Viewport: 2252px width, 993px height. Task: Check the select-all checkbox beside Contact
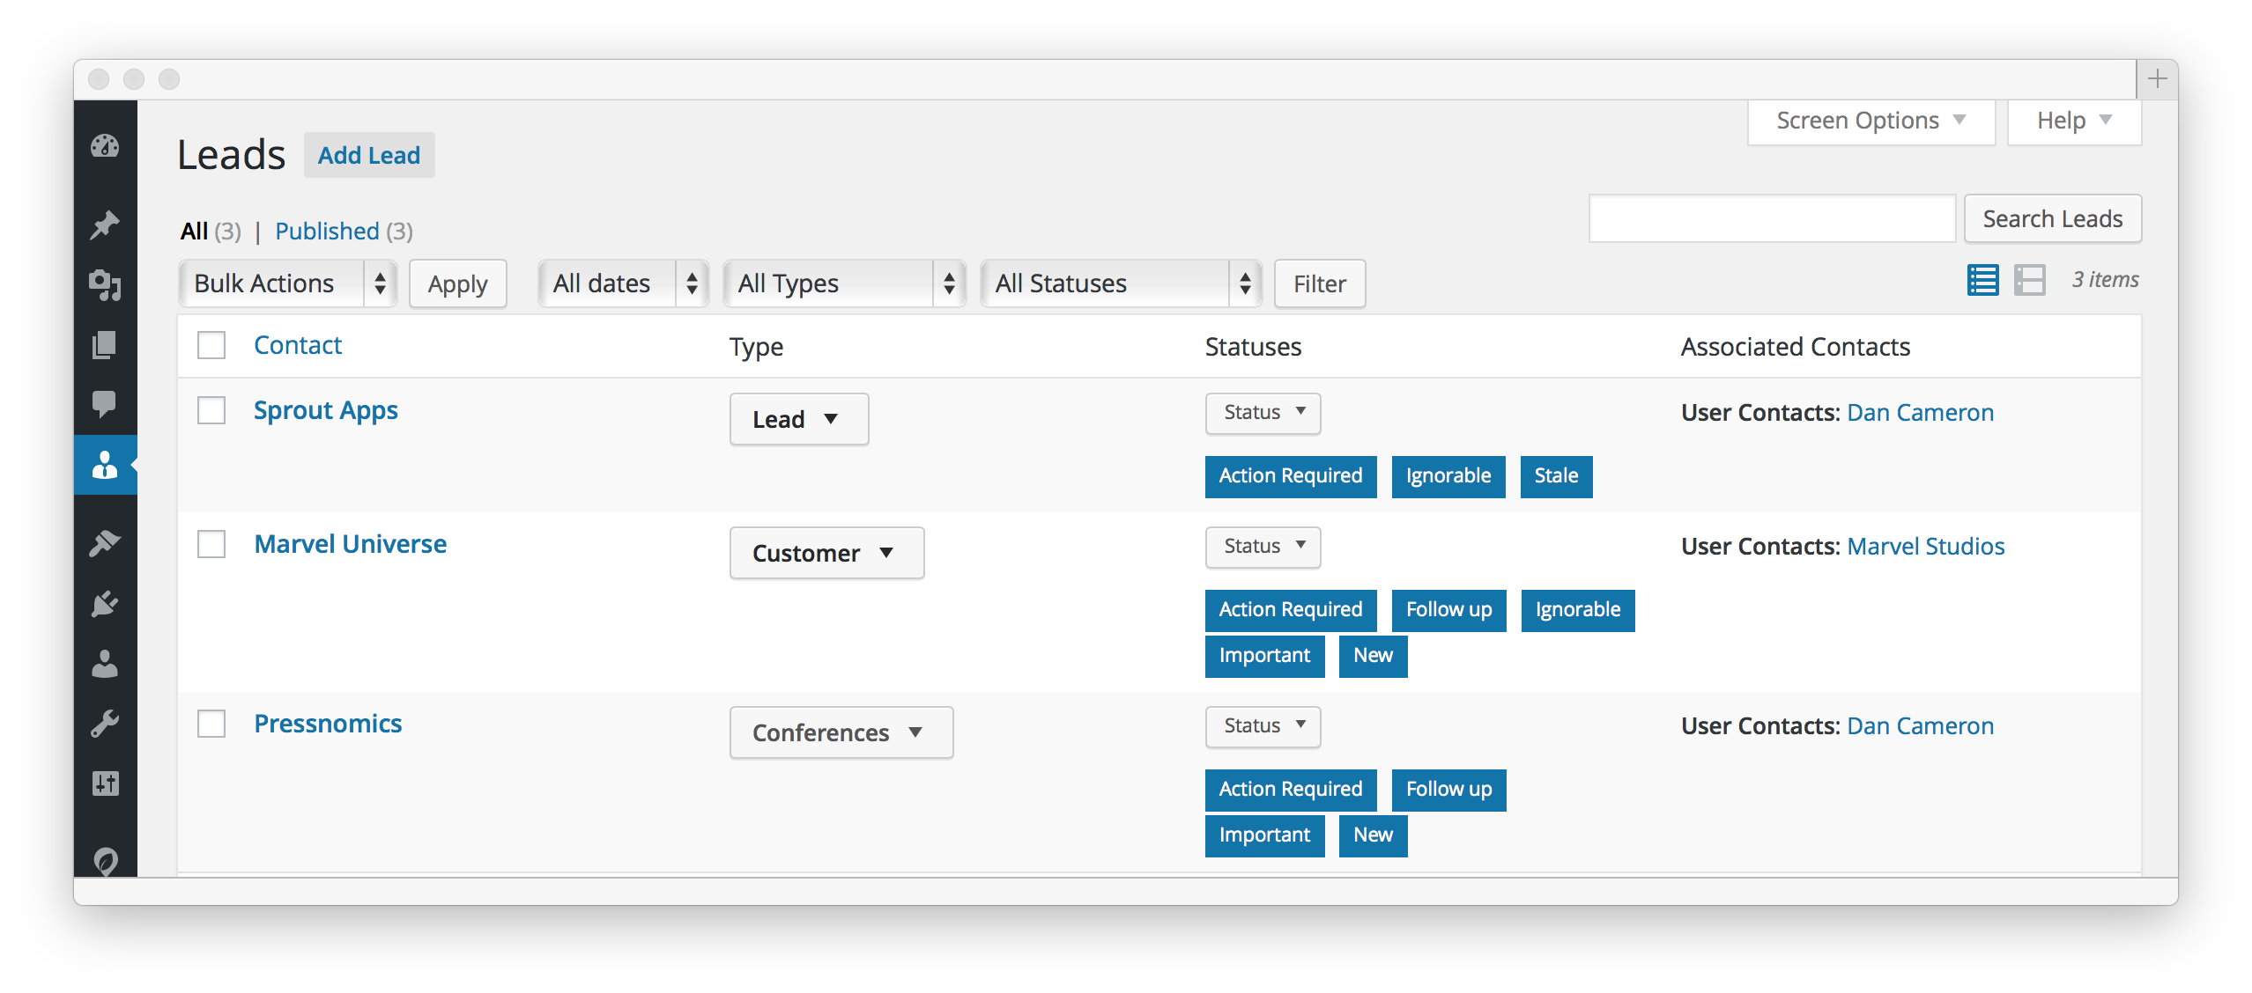211,345
